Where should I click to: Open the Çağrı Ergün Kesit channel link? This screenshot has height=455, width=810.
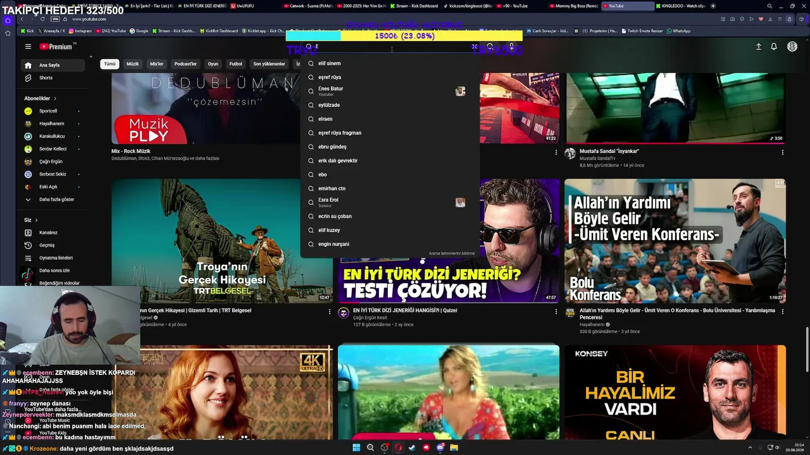(x=369, y=318)
